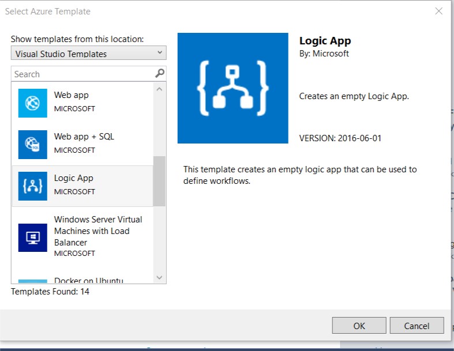Select the Web app + SQL icon
Viewport: 454px width, 351px height.
(x=33, y=145)
